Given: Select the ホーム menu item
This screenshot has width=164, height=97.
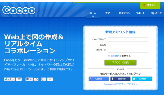Looking at the screenshot, I should pos(93,13).
